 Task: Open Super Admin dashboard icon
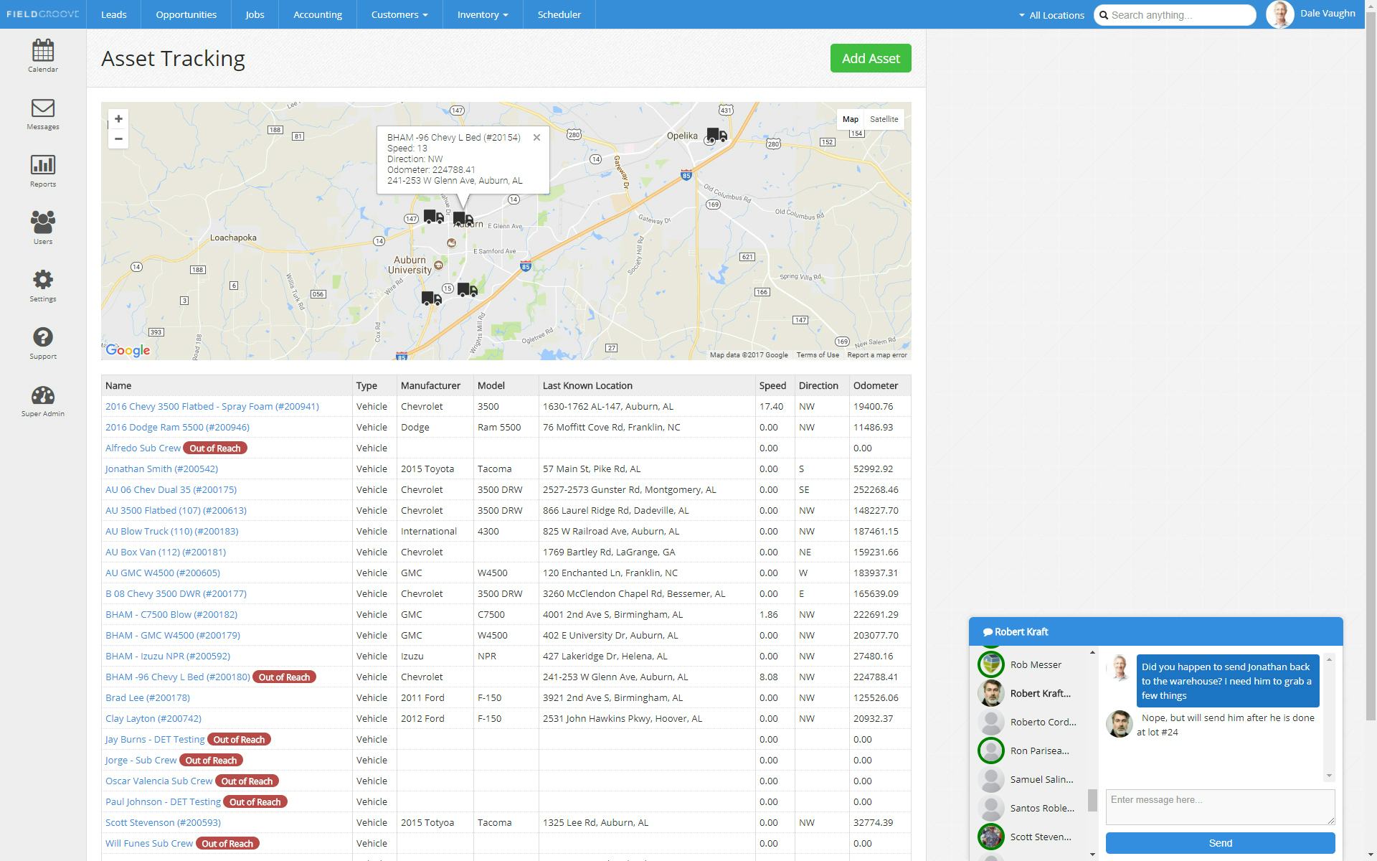point(43,396)
